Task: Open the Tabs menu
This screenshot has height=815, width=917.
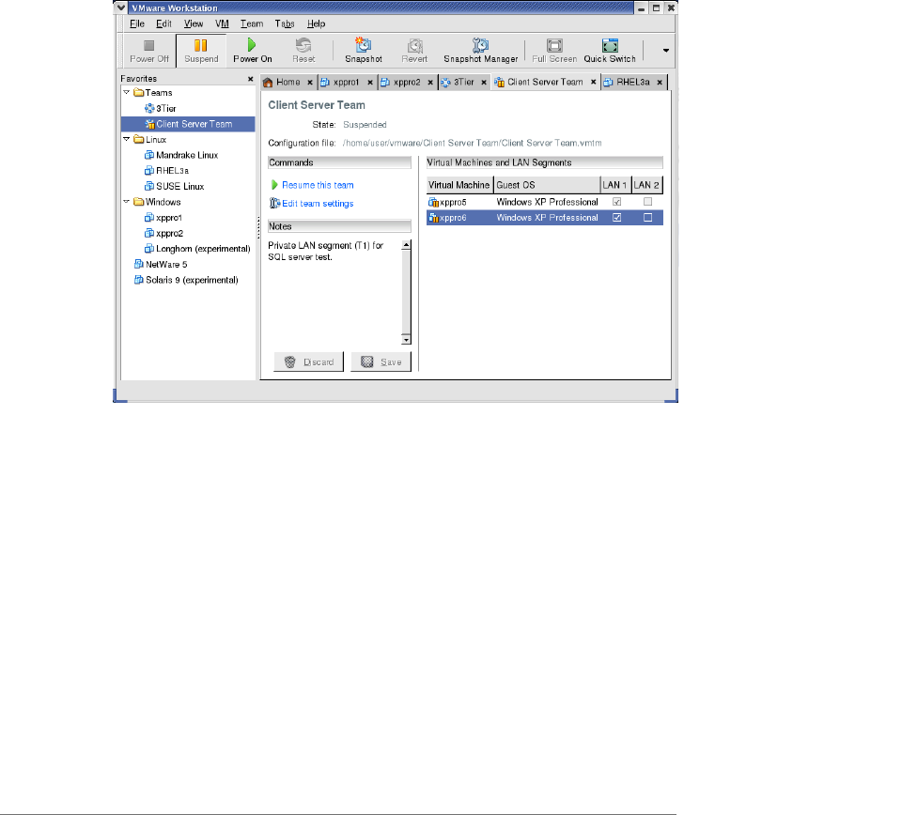Action: coord(285,24)
